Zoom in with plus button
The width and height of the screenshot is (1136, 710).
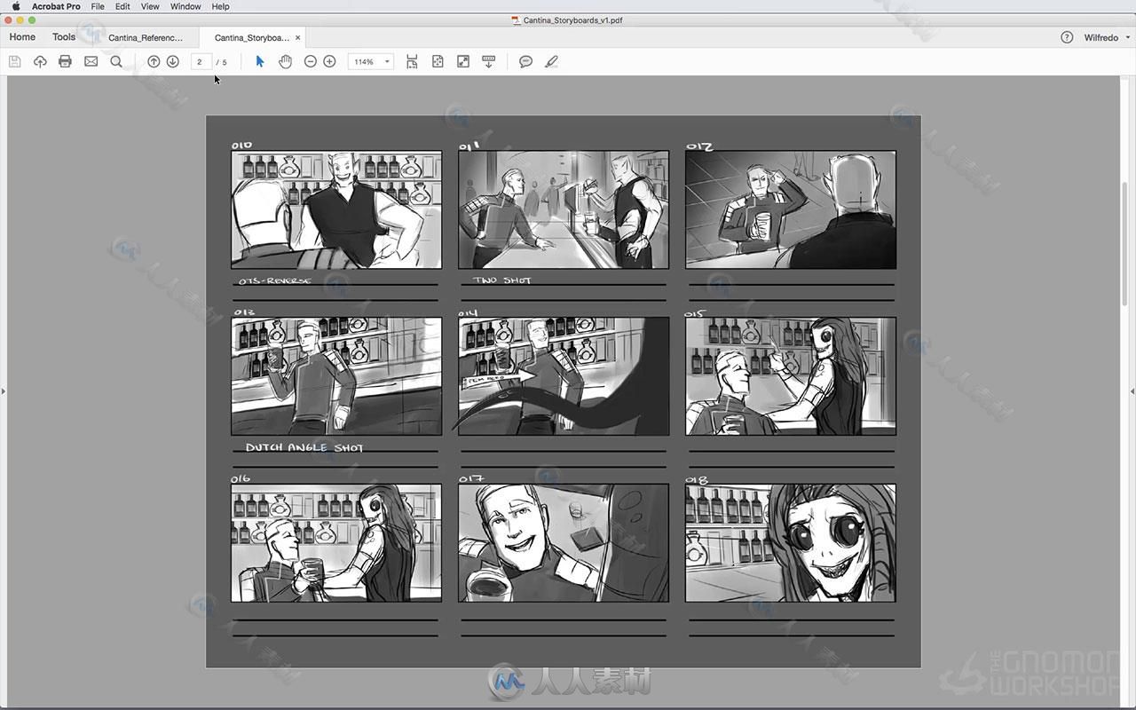tap(329, 61)
